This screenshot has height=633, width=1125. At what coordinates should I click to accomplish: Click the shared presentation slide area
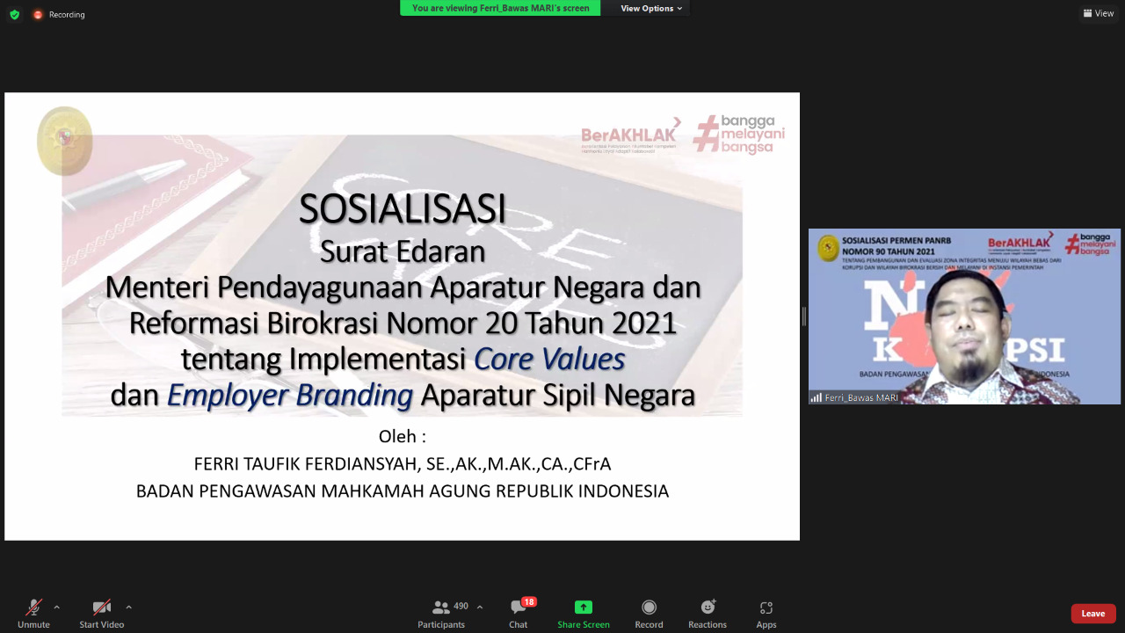coord(402,316)
